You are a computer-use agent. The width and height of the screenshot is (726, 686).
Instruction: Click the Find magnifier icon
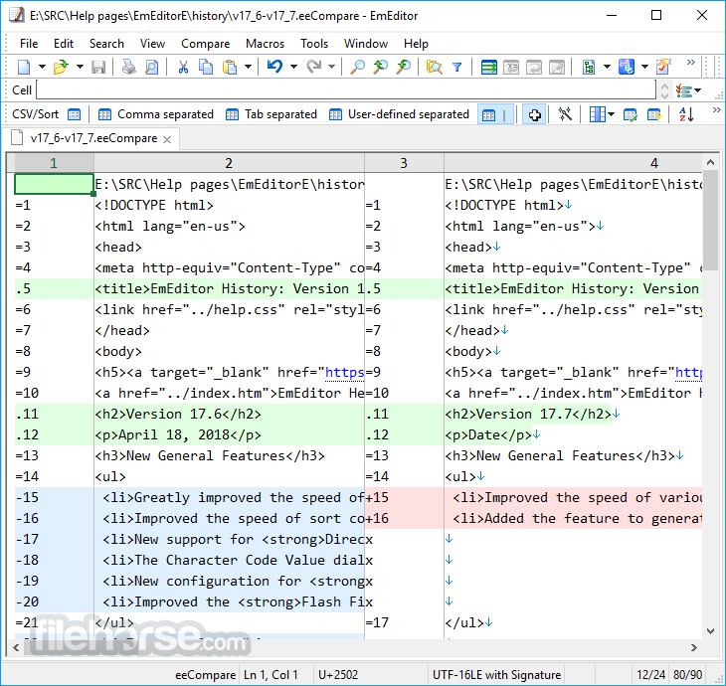point(357,68)
